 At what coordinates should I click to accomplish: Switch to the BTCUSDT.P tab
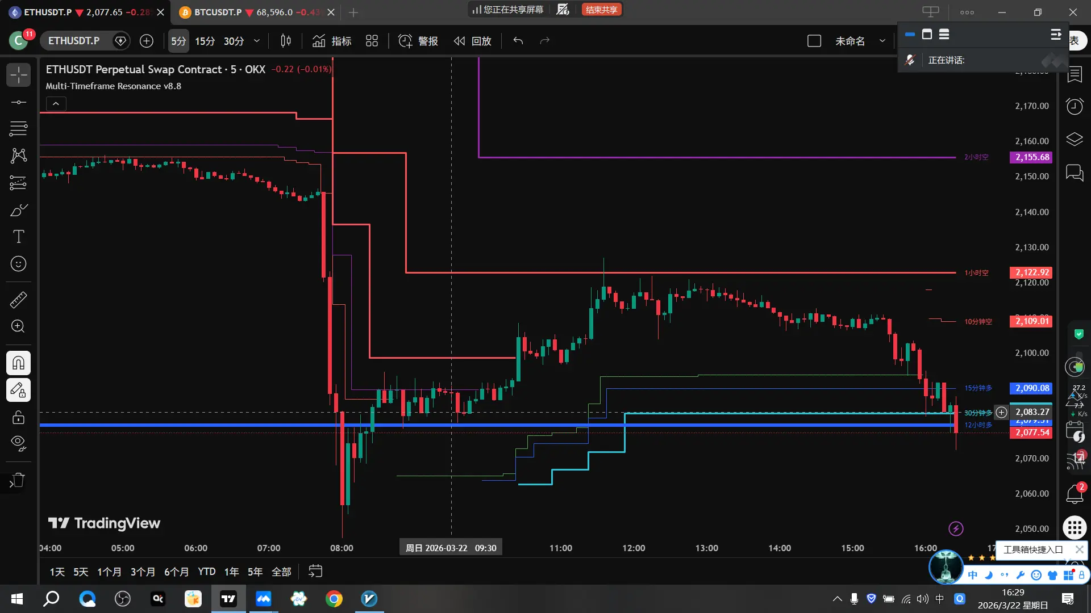(x=218, y=12)
